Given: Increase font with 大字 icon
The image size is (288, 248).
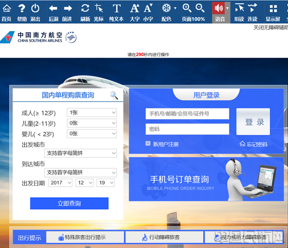Looking at the screenshot, I should (134, 9).
